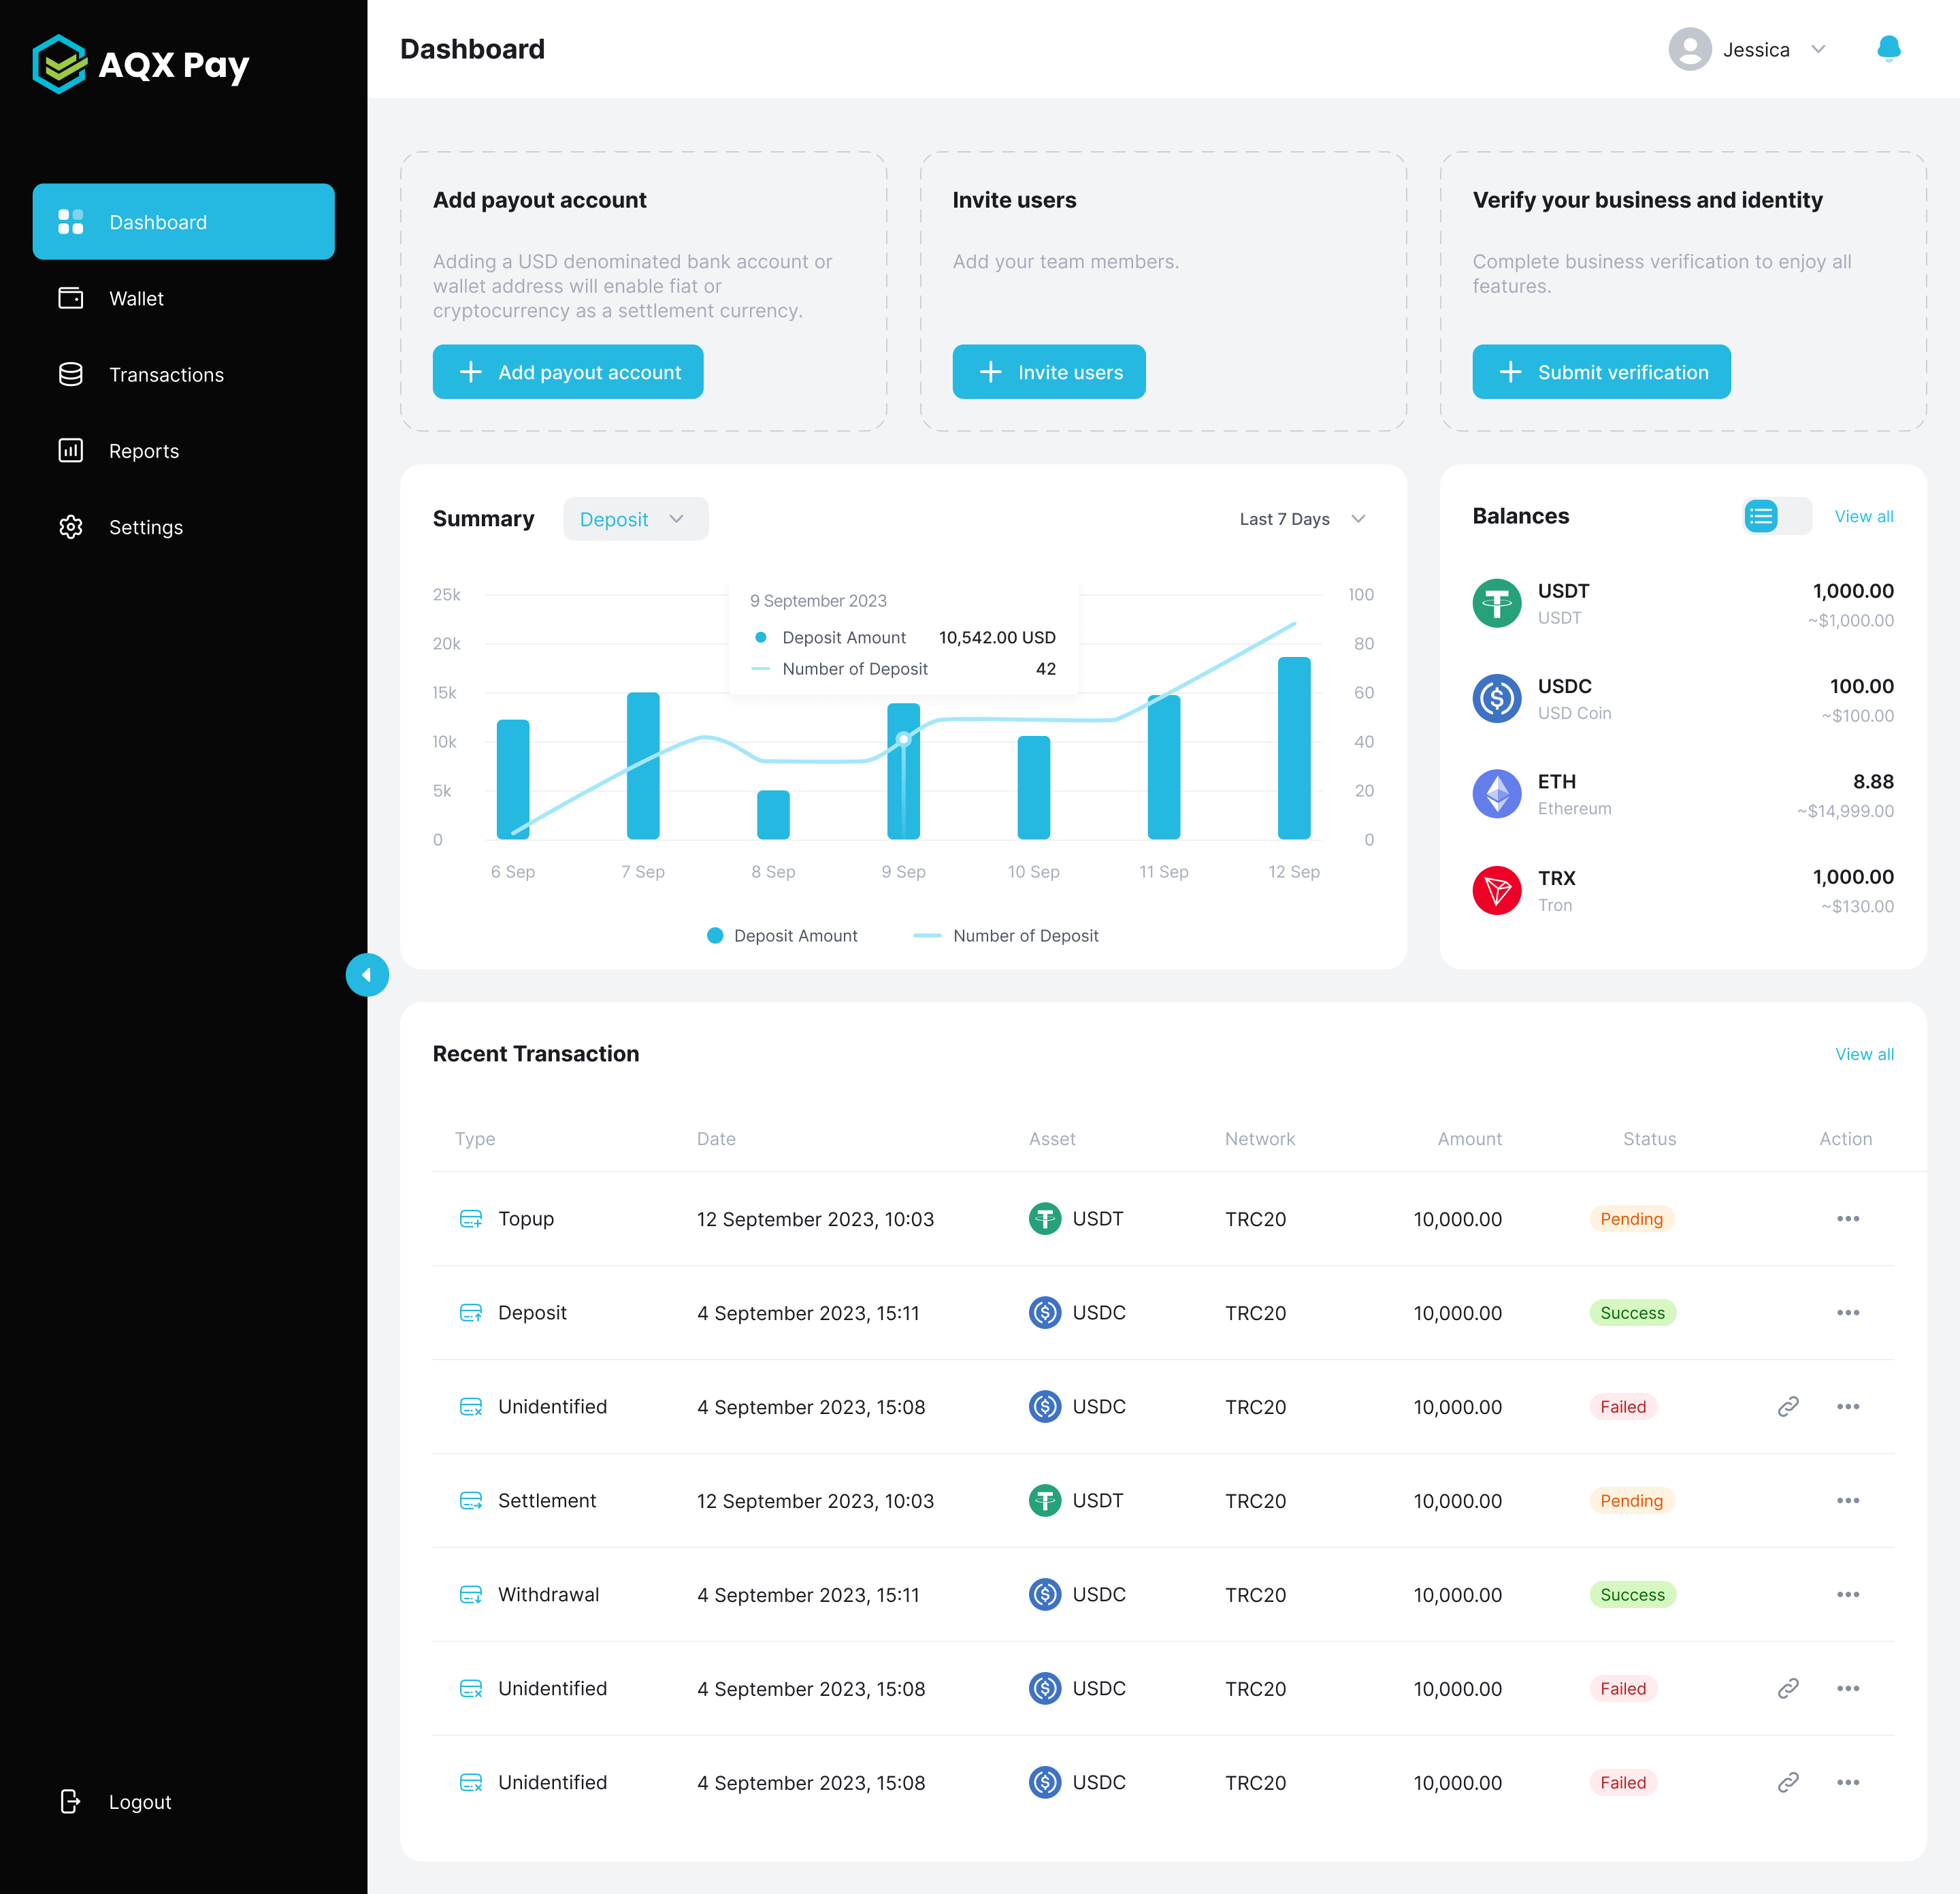Click the AQX Pay logo
The width and height of the screenshot is (1960, 1894).
(141, 65)
